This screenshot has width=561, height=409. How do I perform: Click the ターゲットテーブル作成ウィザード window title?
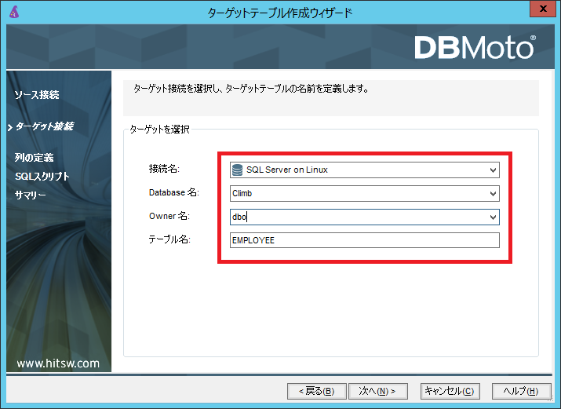point(280,13)
